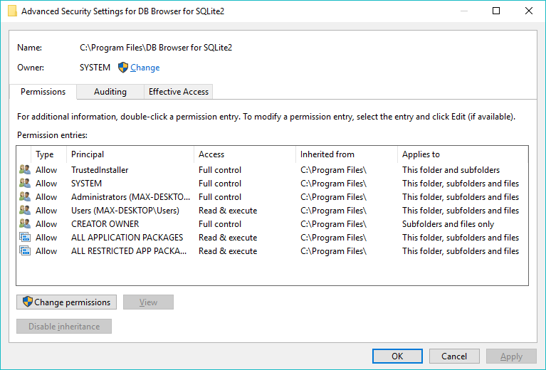Click the package icon for ALL RESTRICTED APP PACKA...

pos(25,251)
